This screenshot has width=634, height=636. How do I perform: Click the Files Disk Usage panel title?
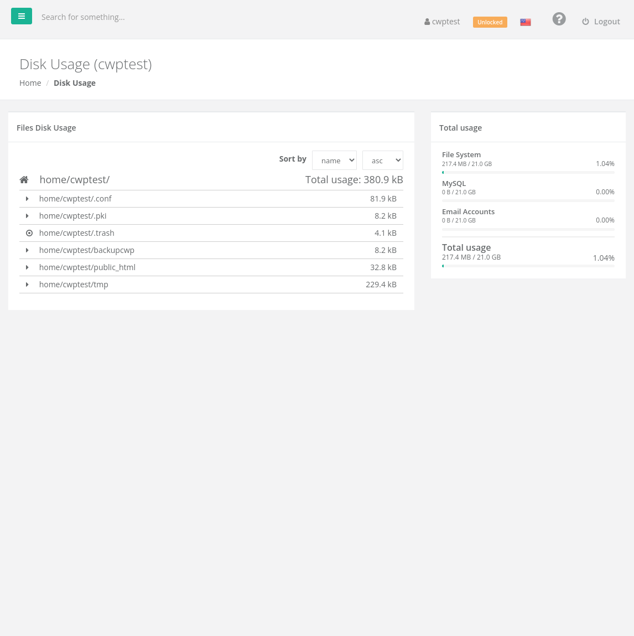coord(46,128)
